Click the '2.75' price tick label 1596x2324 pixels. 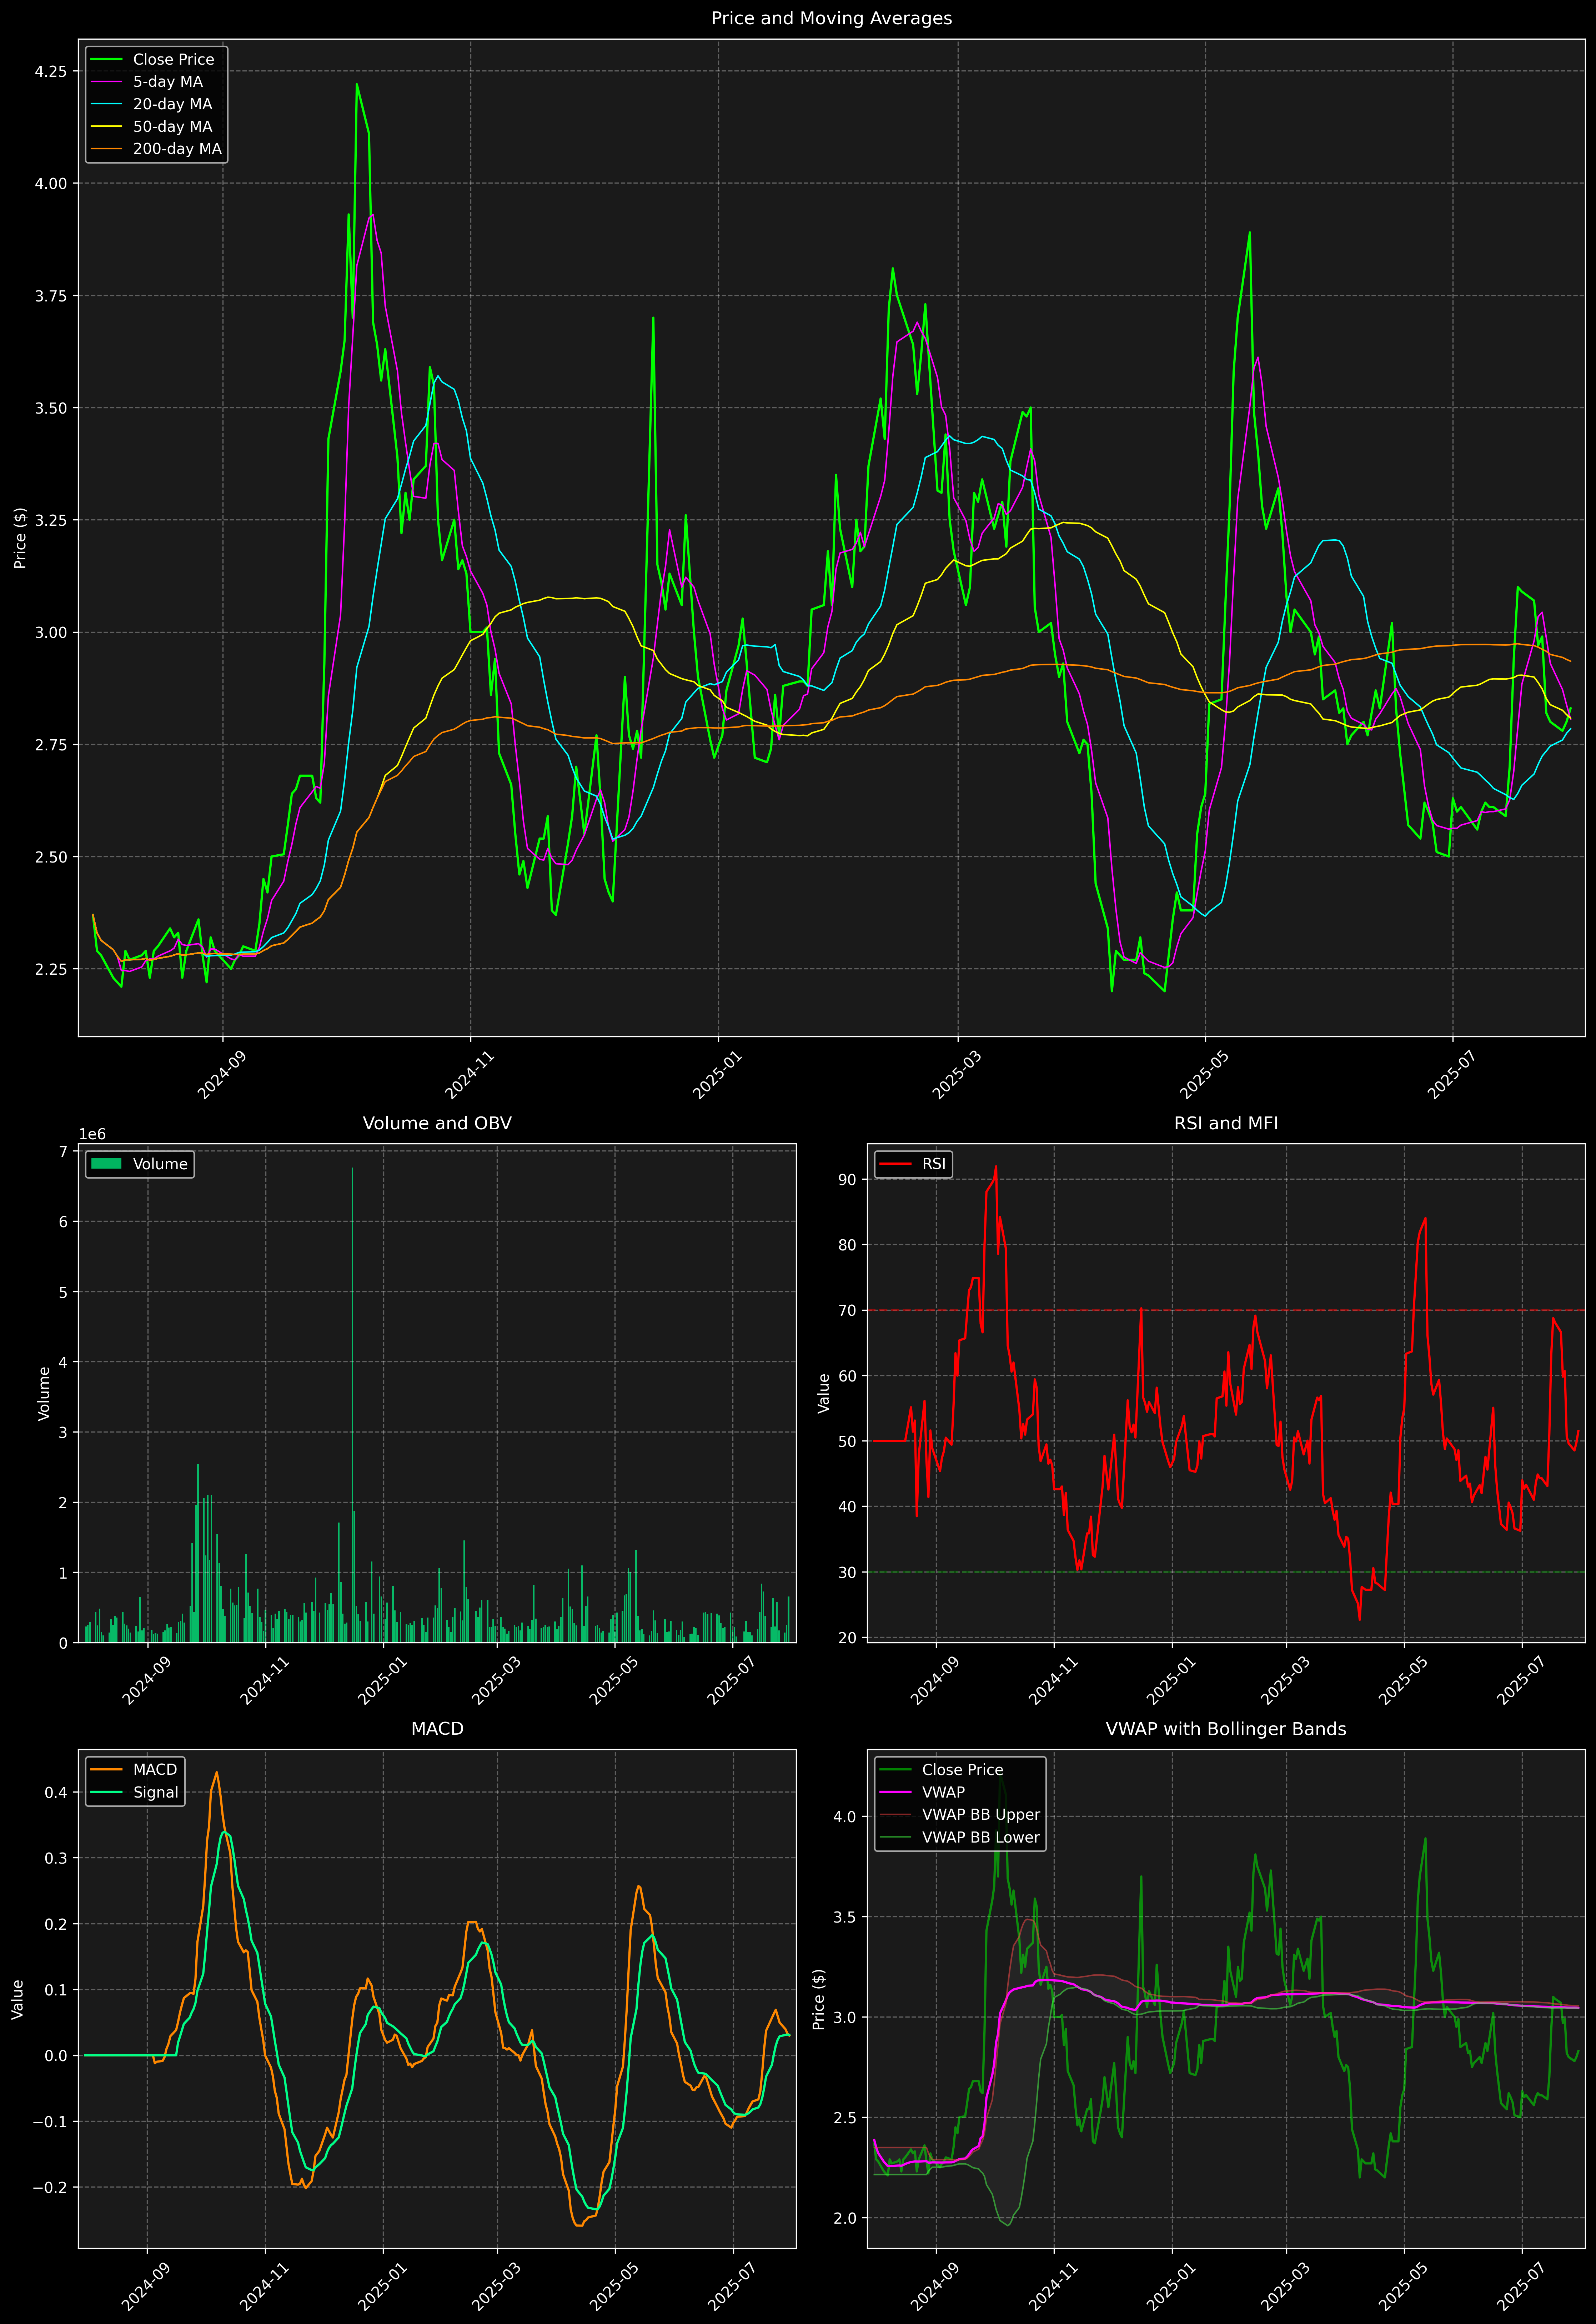pyautogui.click(x=51, y=745)
